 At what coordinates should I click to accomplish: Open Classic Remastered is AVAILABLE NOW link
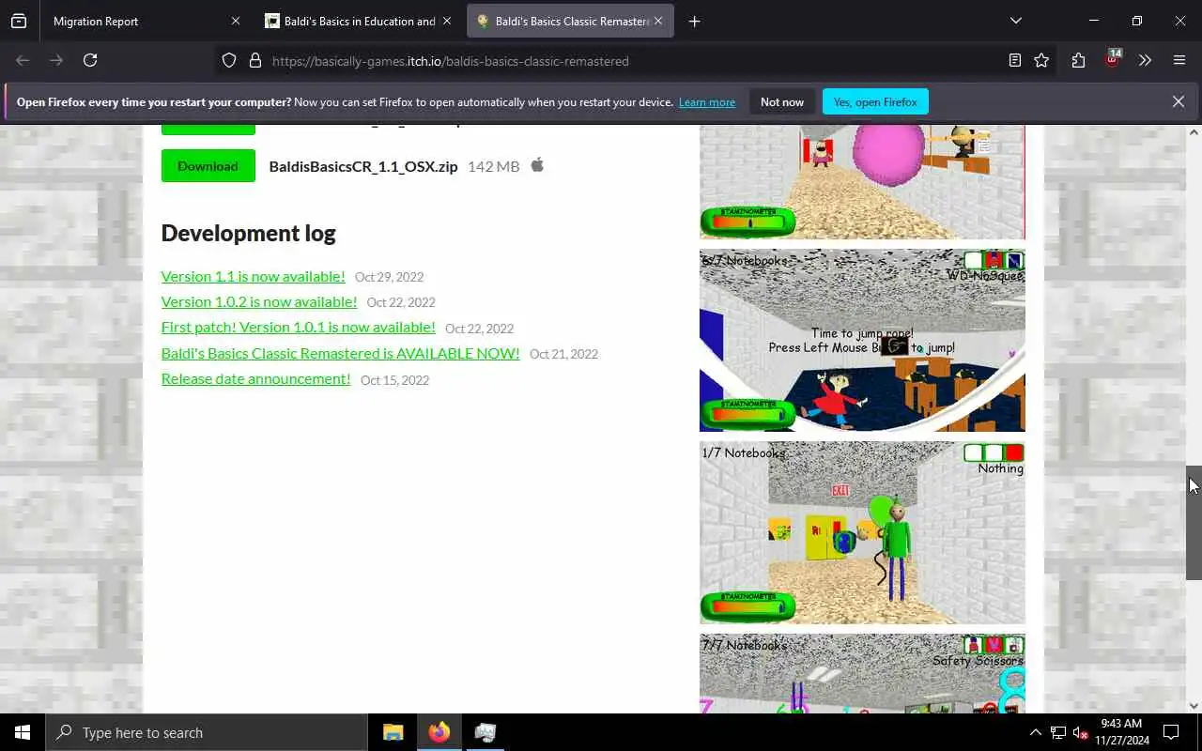[341, 353]
